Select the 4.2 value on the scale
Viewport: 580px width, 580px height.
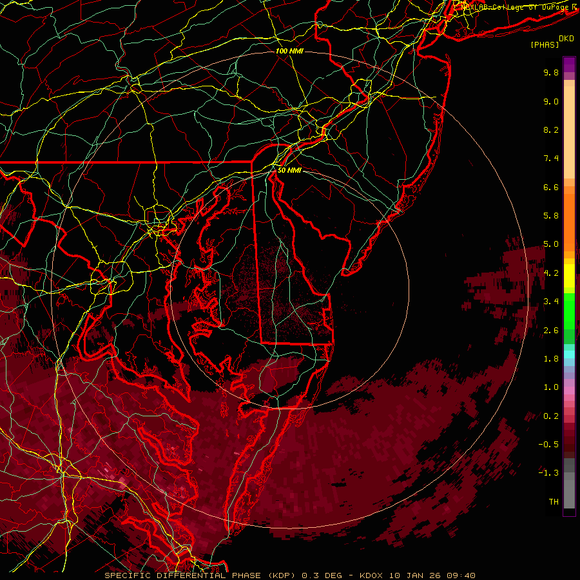click(x=551, y=273)
